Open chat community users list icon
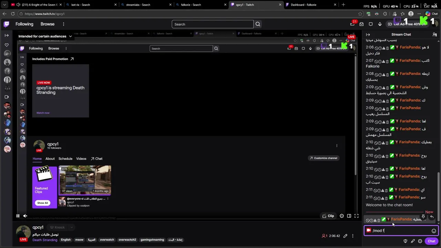Image resolution: width=441 pixels, height=248 pixels. click(x=435, y=34)
